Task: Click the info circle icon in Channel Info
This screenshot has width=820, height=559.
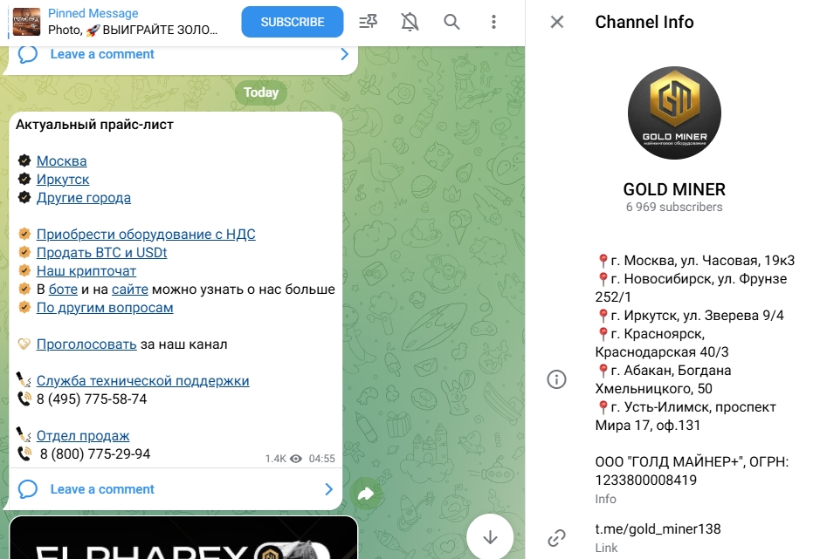Action: [556, 378]
